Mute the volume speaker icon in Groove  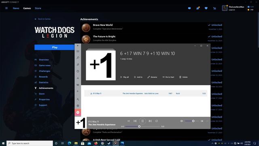pos(182,121)
